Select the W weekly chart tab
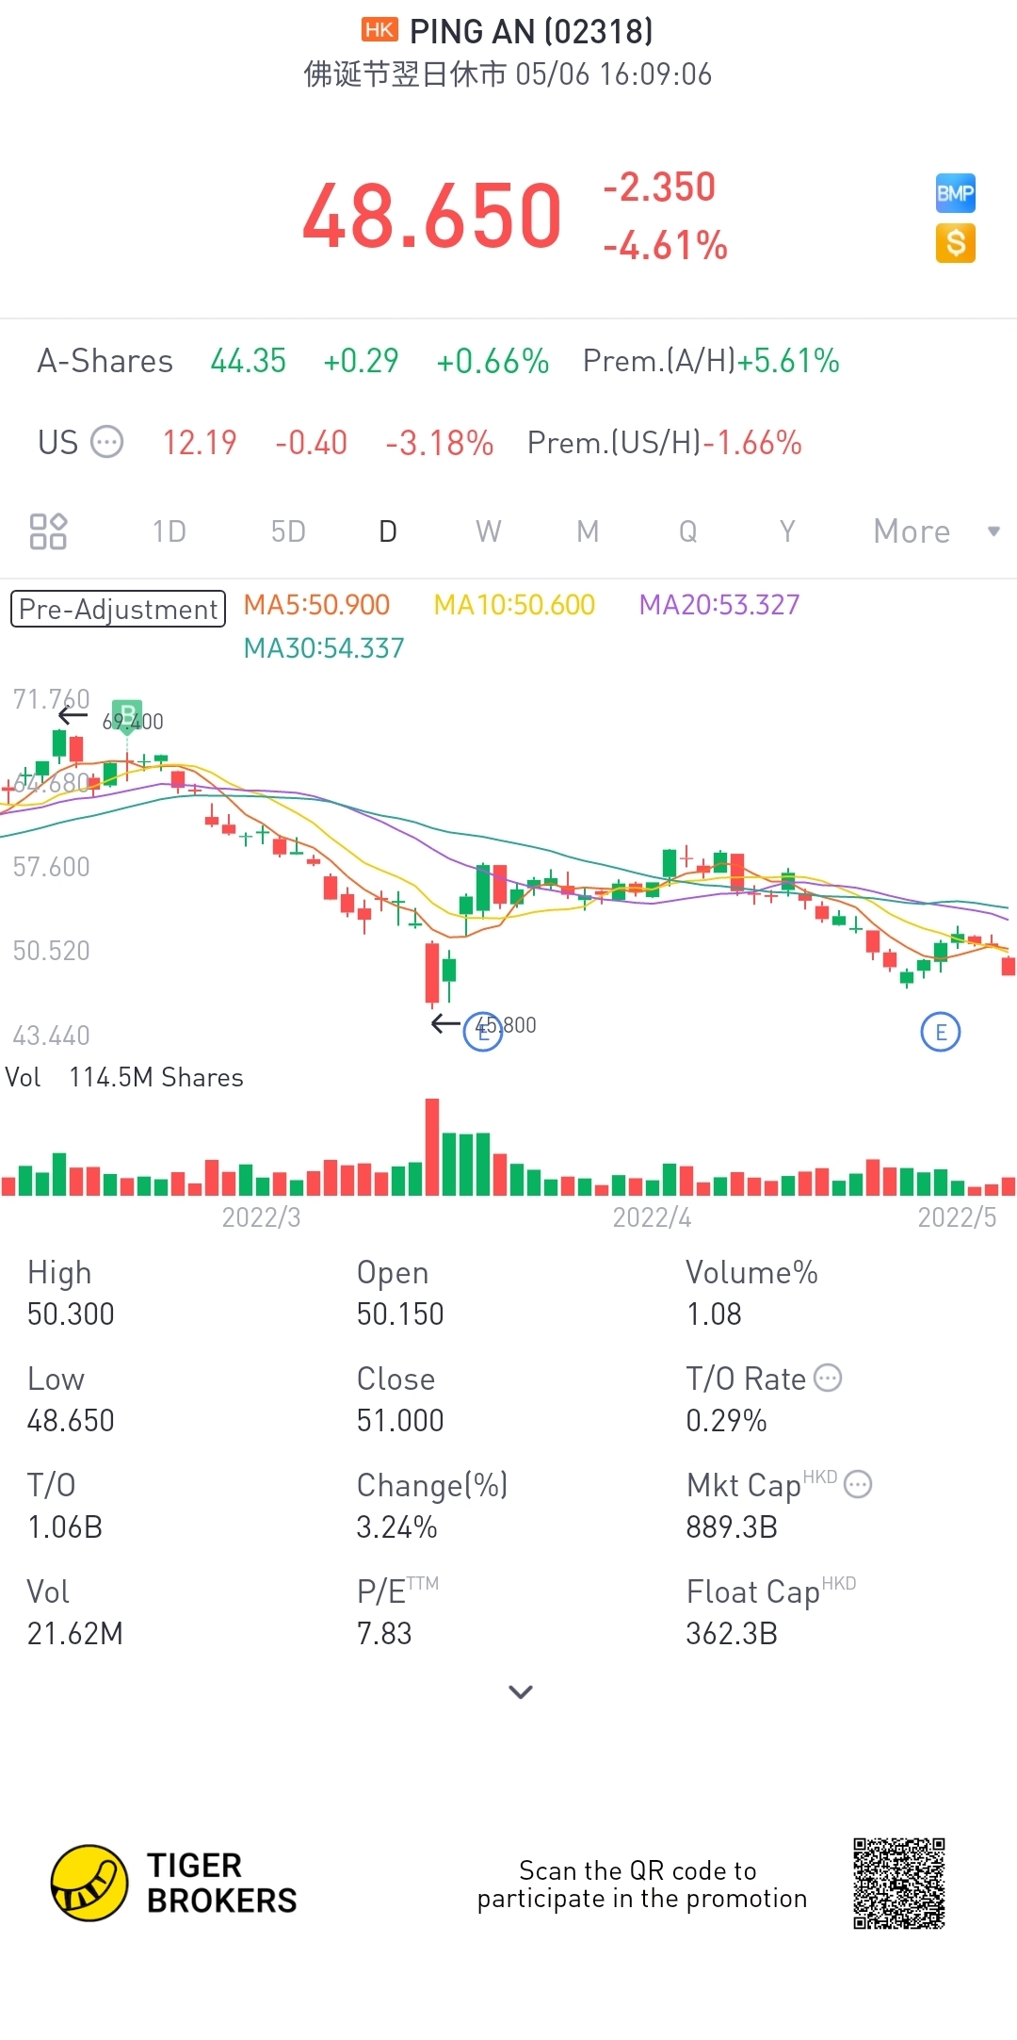The image size is (1017, 2040). point(489,531)
